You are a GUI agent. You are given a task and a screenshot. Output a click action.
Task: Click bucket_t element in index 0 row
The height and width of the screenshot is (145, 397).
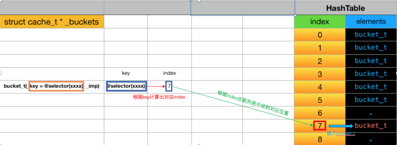(371, 35)
